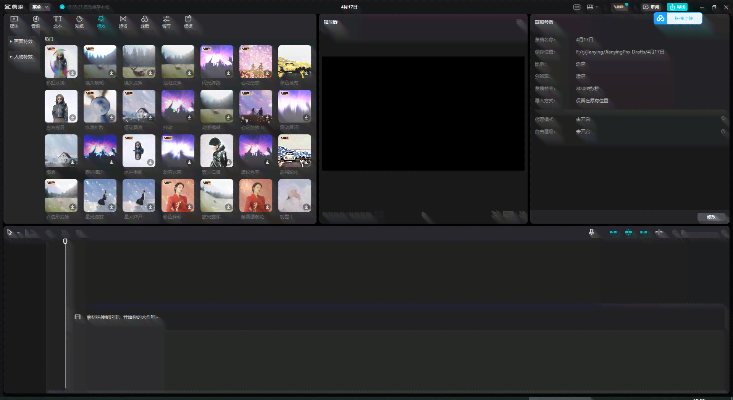Open the player panel menu icon
The image size is (733, 400).
point(519,22)
